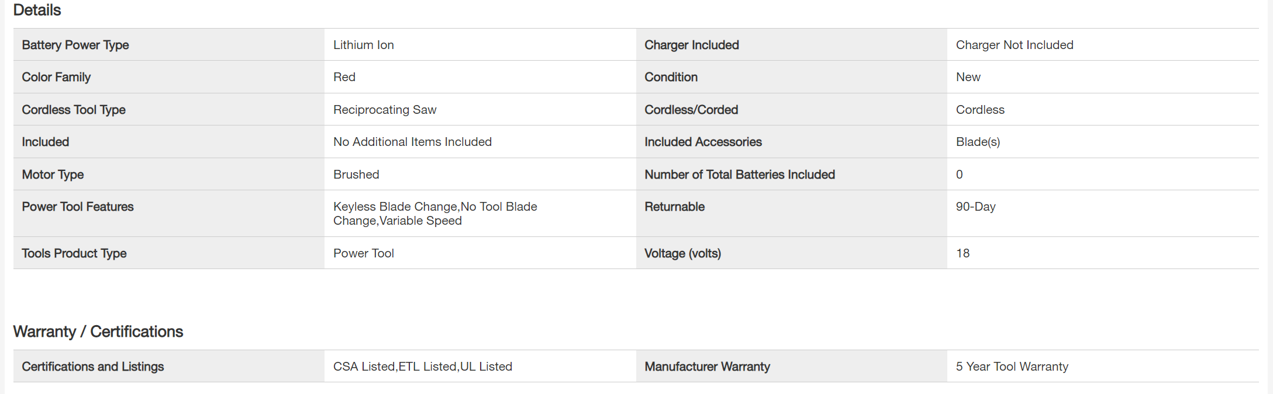Click the Charger Not Included value
The height and width of the screenshot is (394, 1273).
click(1014, 45)
